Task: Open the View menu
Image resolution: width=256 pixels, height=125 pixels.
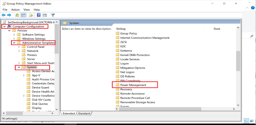Action: click(x=26, y=10)
